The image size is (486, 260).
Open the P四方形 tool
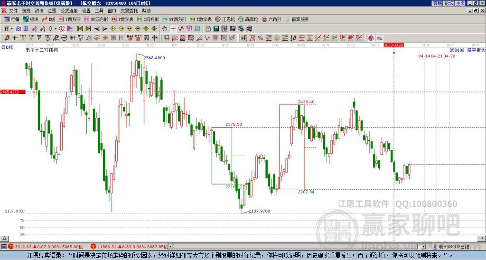(69, 19)
